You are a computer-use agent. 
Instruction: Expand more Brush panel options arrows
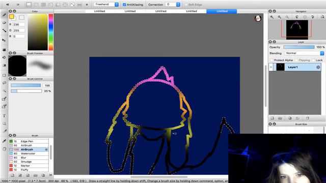(x=50, y=175)
